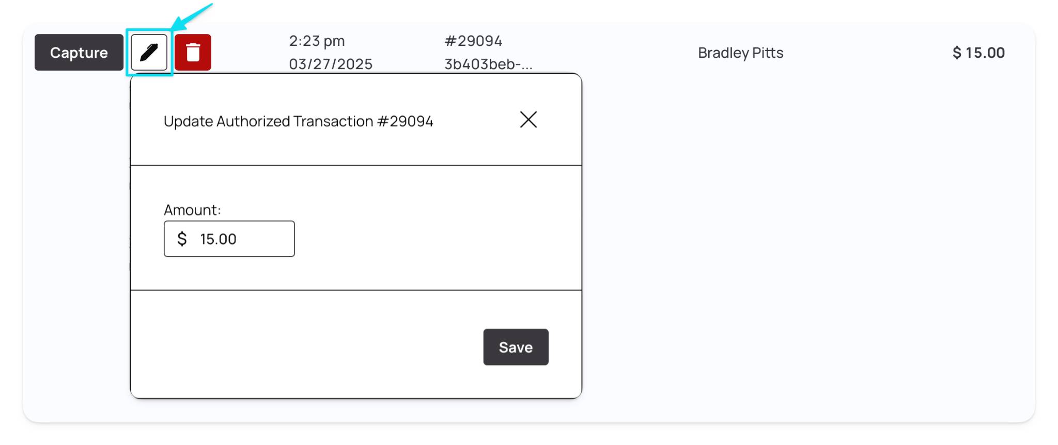
Task: Click the Capture button
Action: coord(79,53)
